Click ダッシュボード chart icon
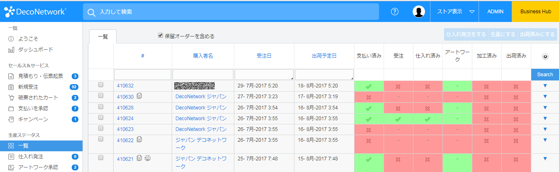 (x=11, y=50)
